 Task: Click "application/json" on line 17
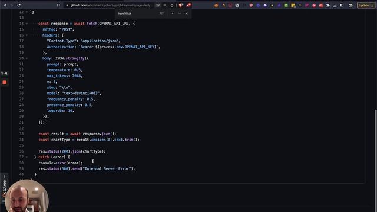(100, 41)
